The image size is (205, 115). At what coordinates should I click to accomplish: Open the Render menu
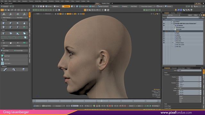57,1
